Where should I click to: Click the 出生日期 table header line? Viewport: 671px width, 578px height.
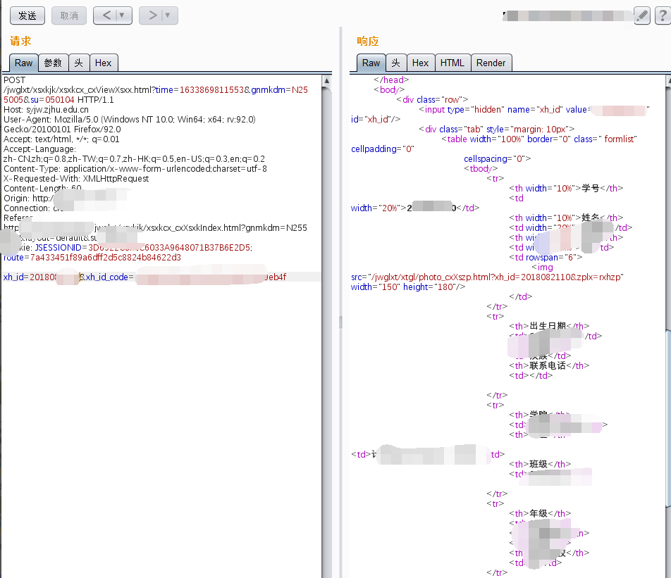[549, 326]
